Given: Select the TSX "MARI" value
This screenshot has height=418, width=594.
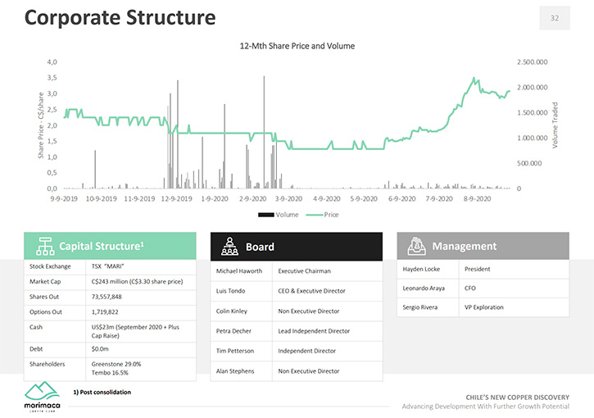Looking at the screenshot, I should pyautogui.click(x=107, y=266).
